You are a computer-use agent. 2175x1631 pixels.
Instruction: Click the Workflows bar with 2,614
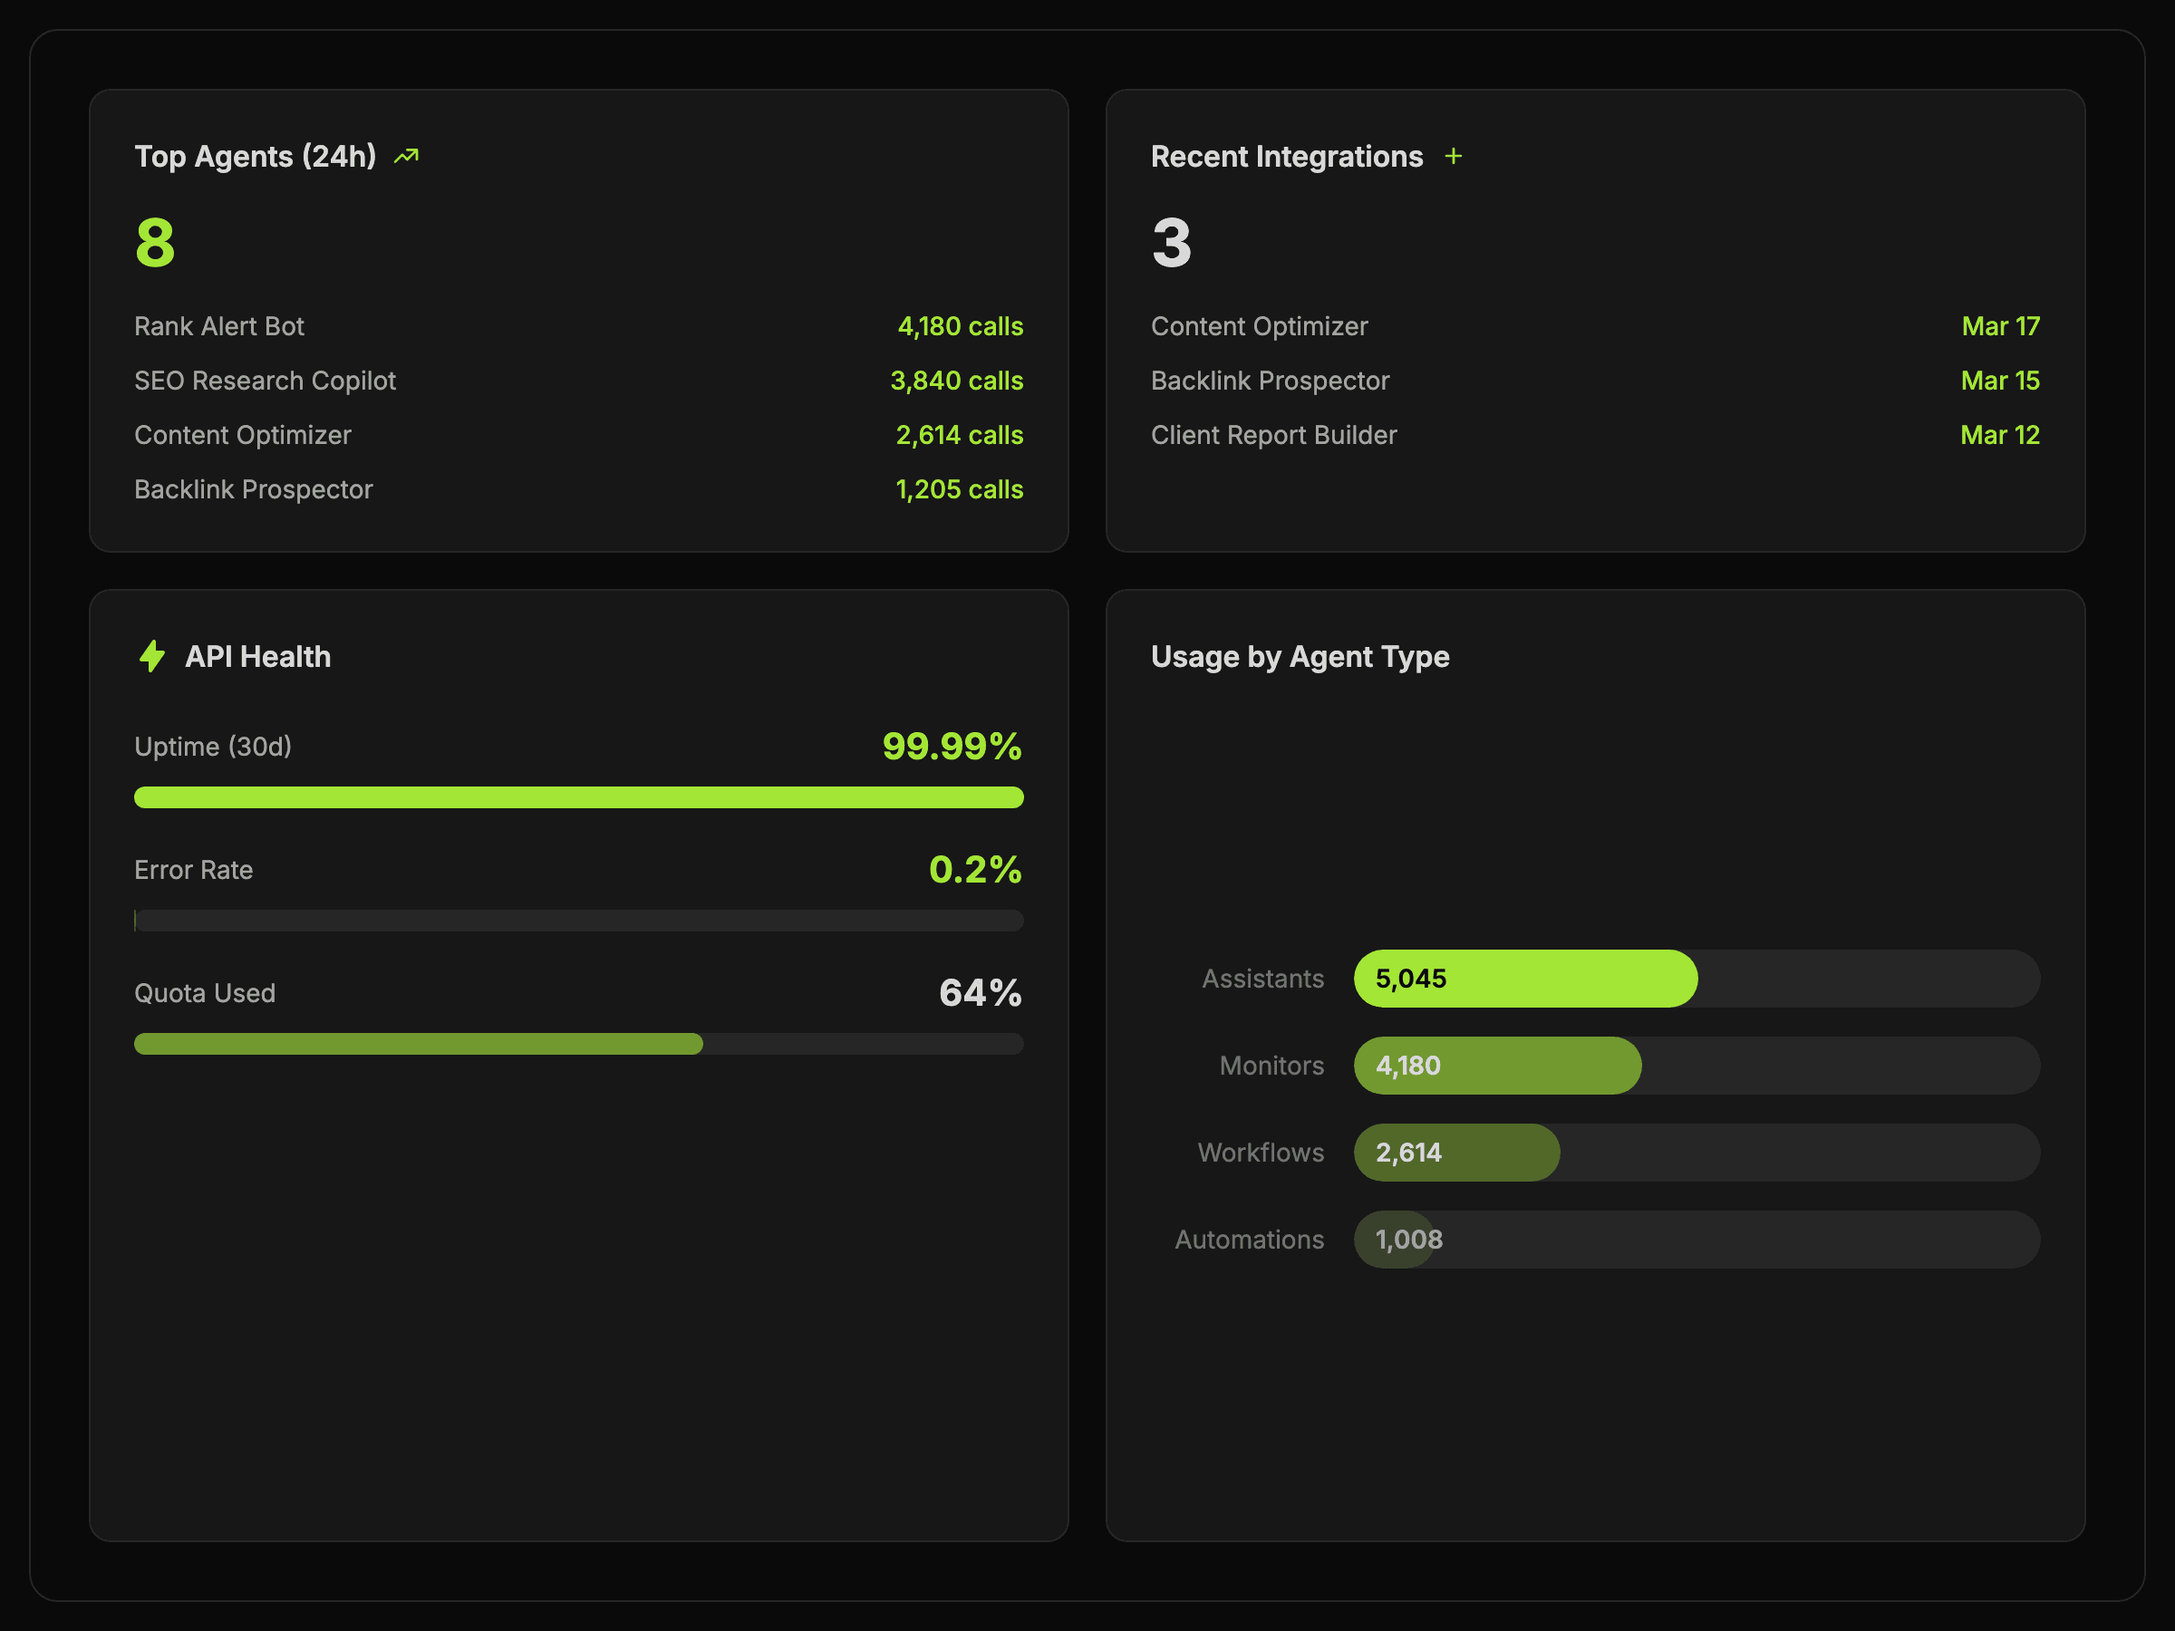pyautogui.click(x=1455, y=1153)
